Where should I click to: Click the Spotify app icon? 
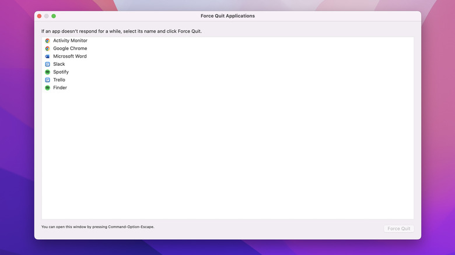click(47, 72)
